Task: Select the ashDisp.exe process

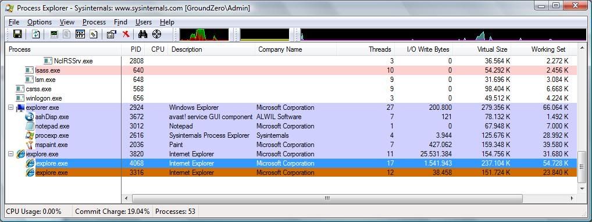Action: tap(52, 117)
